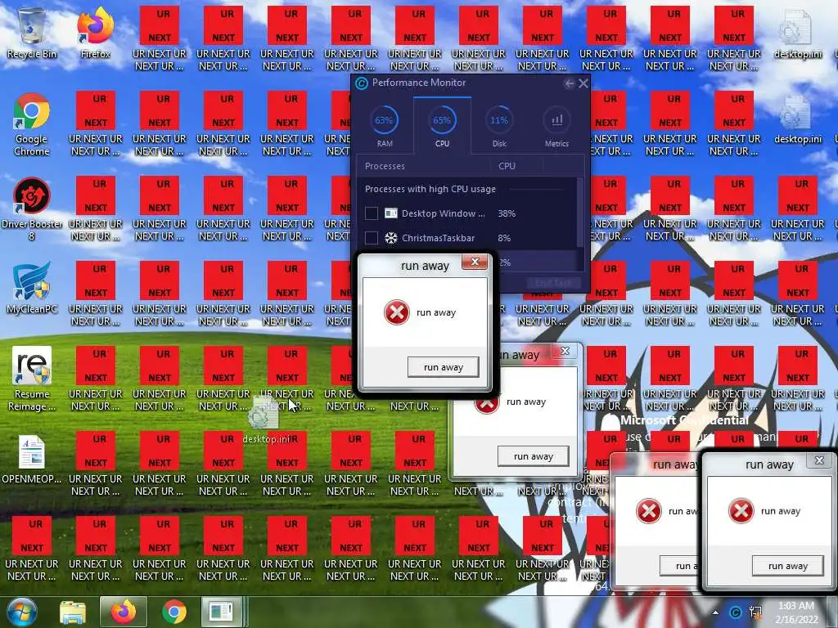
Task: Click the red error icon in frontmost center dialog
Action: coord(397,312)
